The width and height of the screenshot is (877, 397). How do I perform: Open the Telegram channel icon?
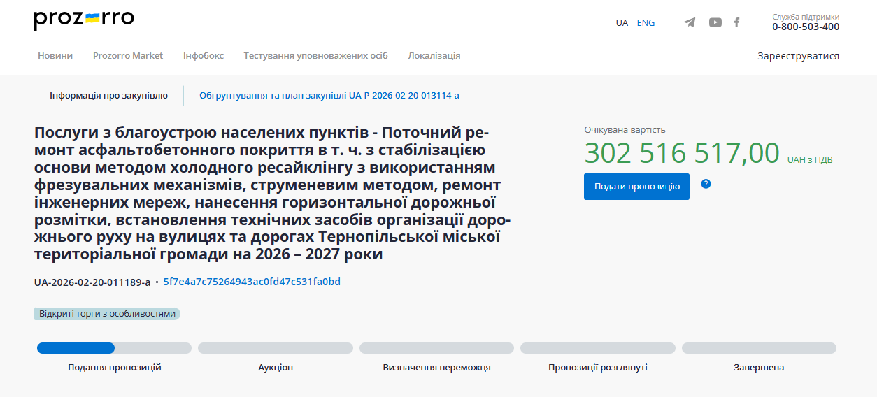pos(690,22)
